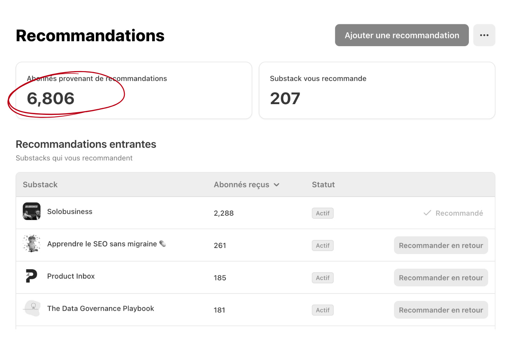506x337 pixels.
Task: Click Actif badge in Product Inbox row
Action: tap(323, 278)
